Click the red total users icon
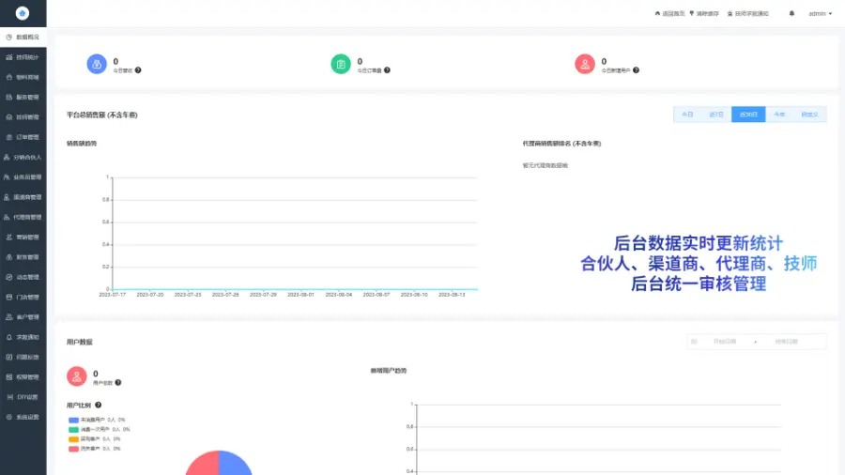 77,376
